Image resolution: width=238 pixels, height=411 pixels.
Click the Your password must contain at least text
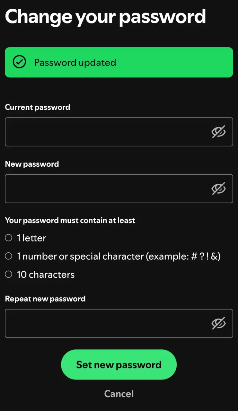point(70,221)
